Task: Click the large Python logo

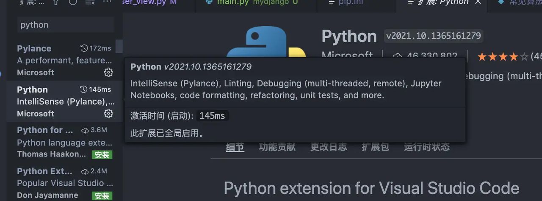Action: (x=266, y=42)
